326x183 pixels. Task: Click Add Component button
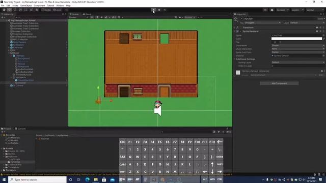[x=279, y=83]
